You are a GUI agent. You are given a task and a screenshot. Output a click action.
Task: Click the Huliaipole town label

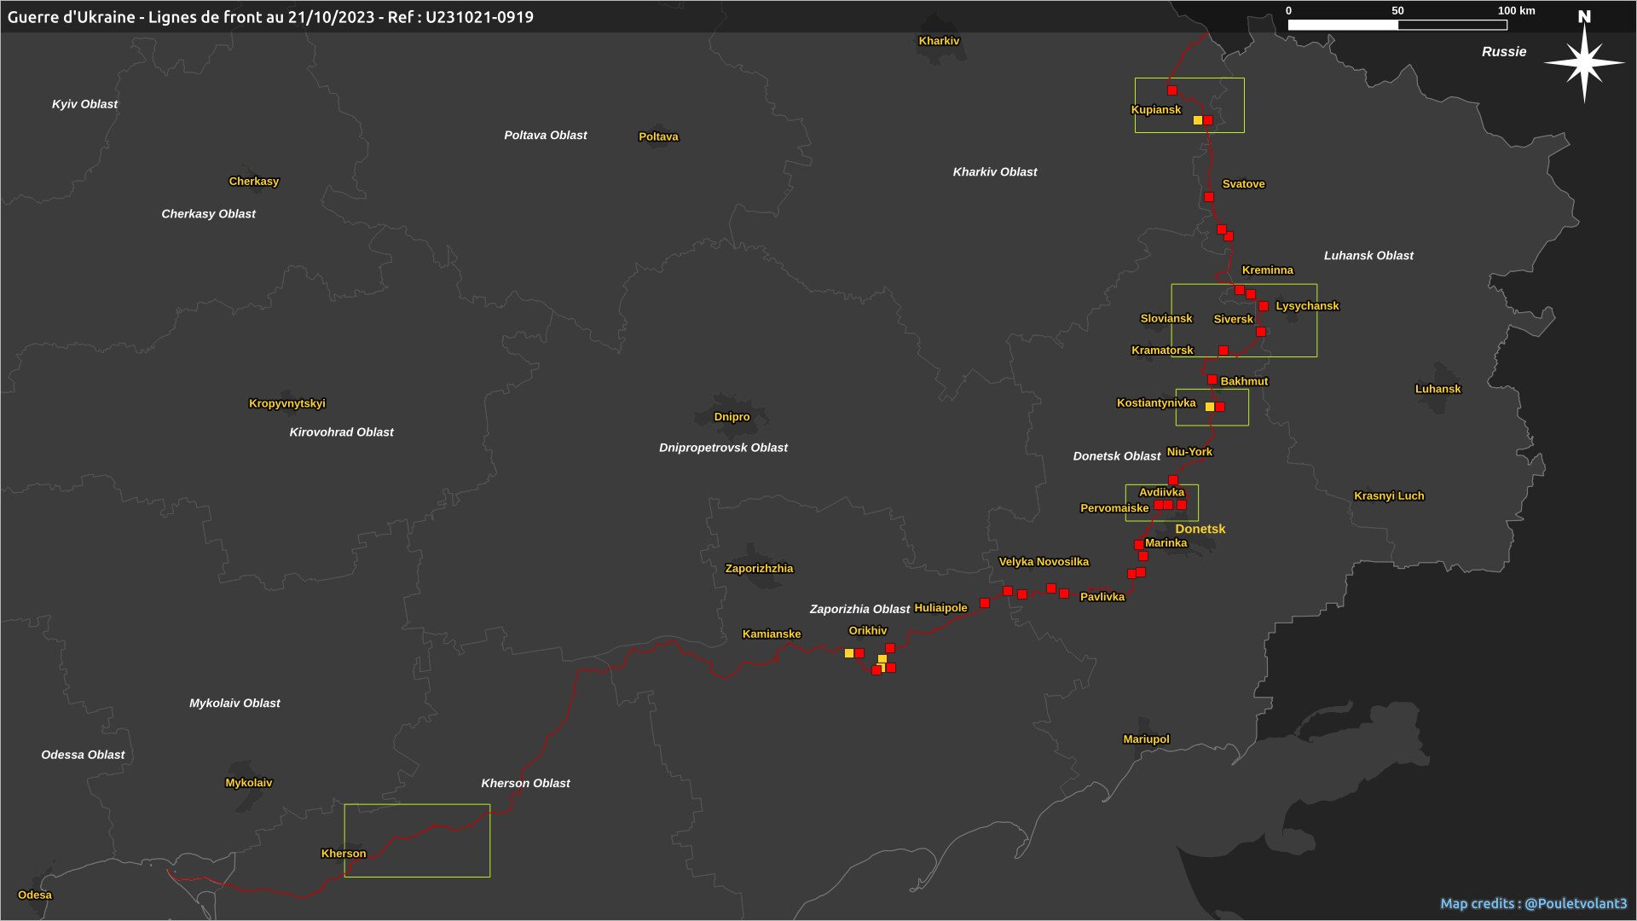click(940, 608)
